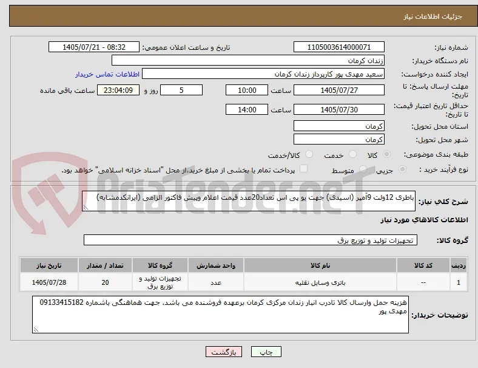Click the row number cell 1
The height and width of the screenshot is (368, 478).
pyautogui.click(x=459, y=282)
